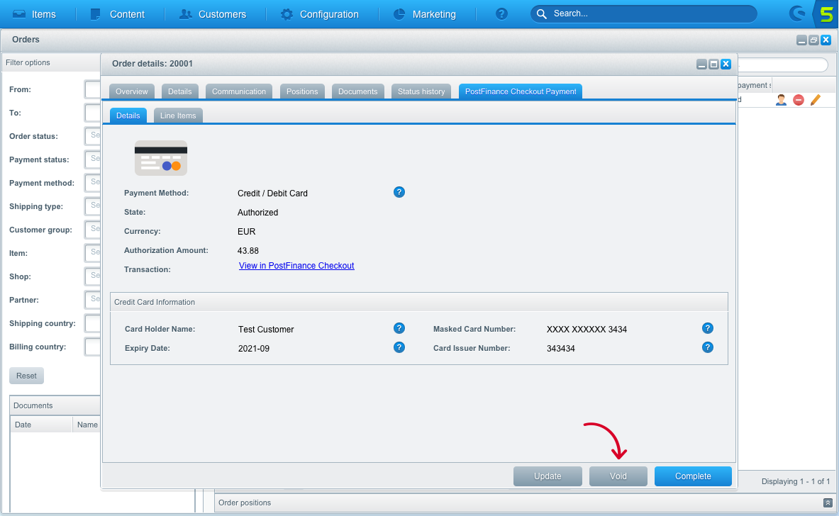Switch to the Overview tab
The height and width of the screenshot is (516, 839).
[132, 91]
